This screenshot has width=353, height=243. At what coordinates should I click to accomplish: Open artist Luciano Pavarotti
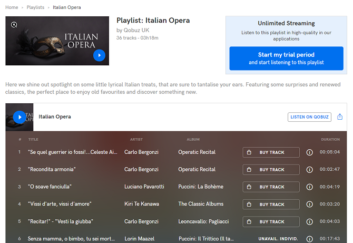point(144,187)
